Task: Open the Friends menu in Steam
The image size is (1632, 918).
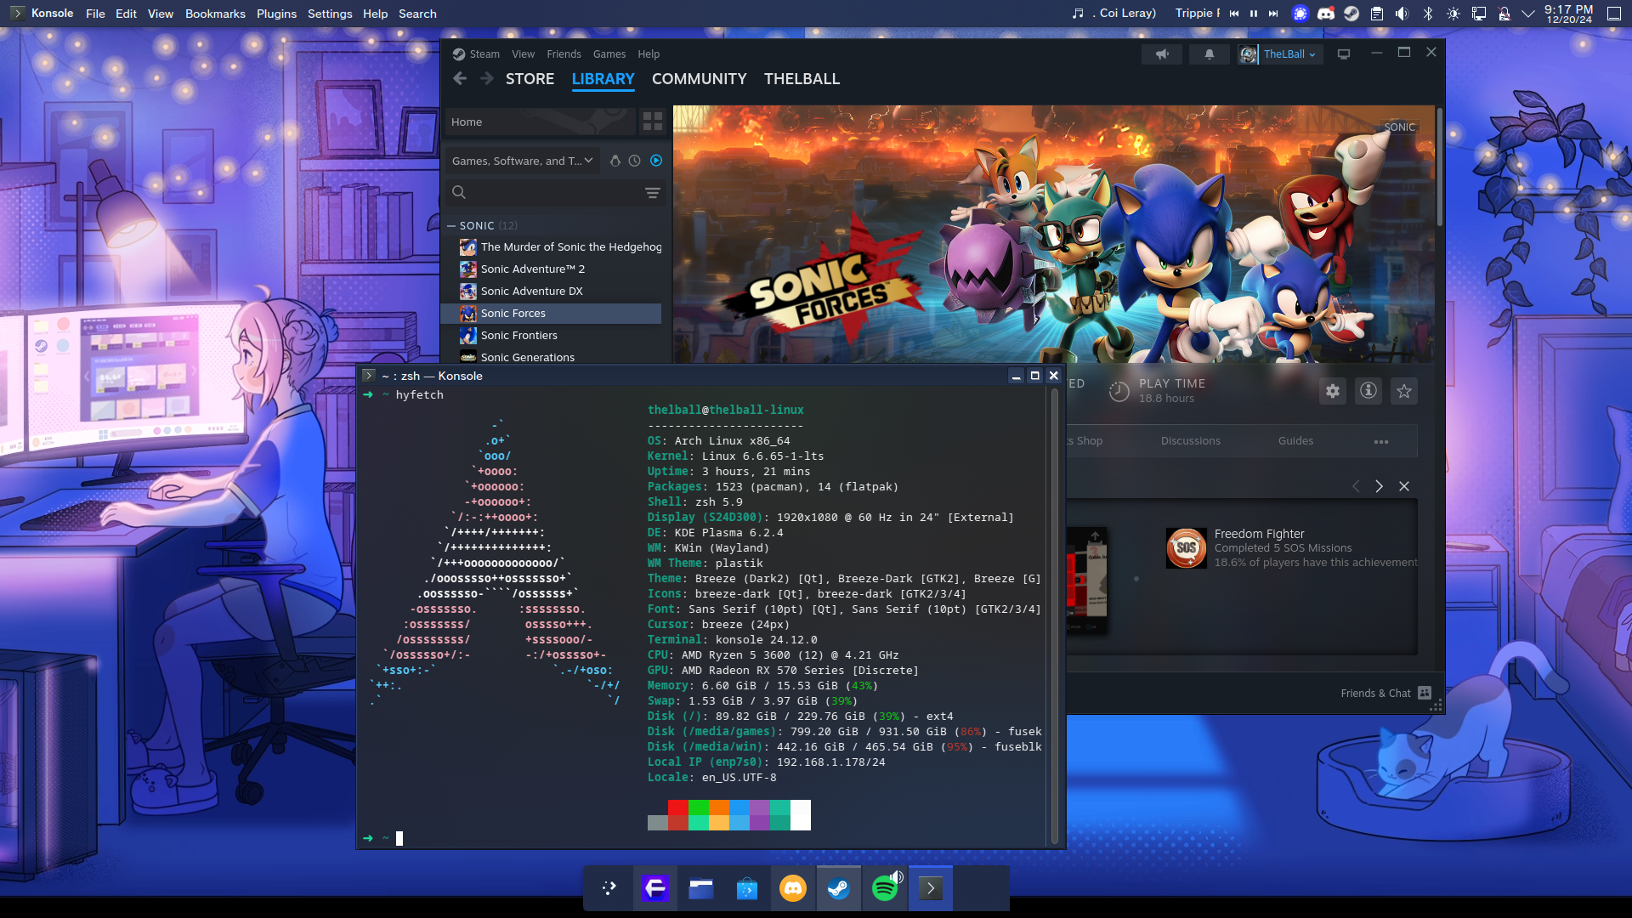Action: click(x=564, y=54)
